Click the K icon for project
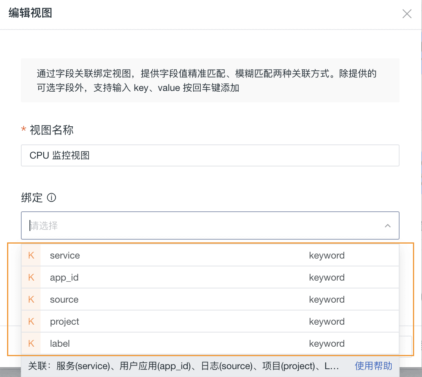This screenshot has width=422, height=377. 31,322
